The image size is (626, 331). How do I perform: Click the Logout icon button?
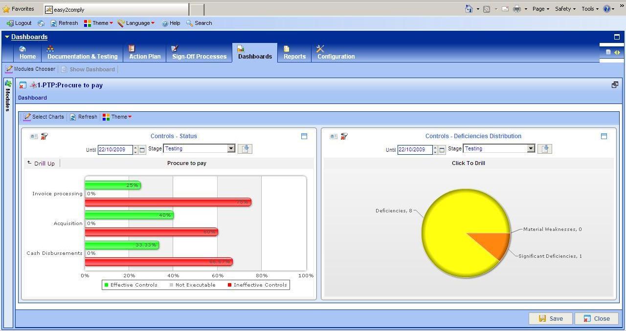click(19, 23)
